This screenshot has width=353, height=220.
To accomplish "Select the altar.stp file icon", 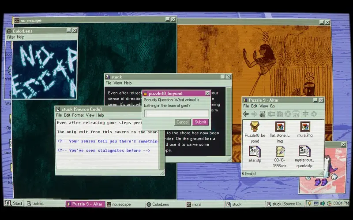I will coord(255,151).
